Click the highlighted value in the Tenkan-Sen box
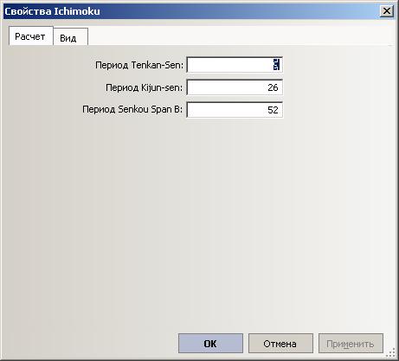 [x=276, y=65]
